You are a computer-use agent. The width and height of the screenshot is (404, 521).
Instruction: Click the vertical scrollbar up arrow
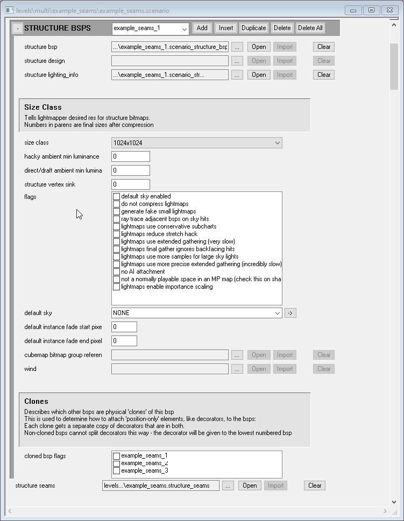[394, 25]
